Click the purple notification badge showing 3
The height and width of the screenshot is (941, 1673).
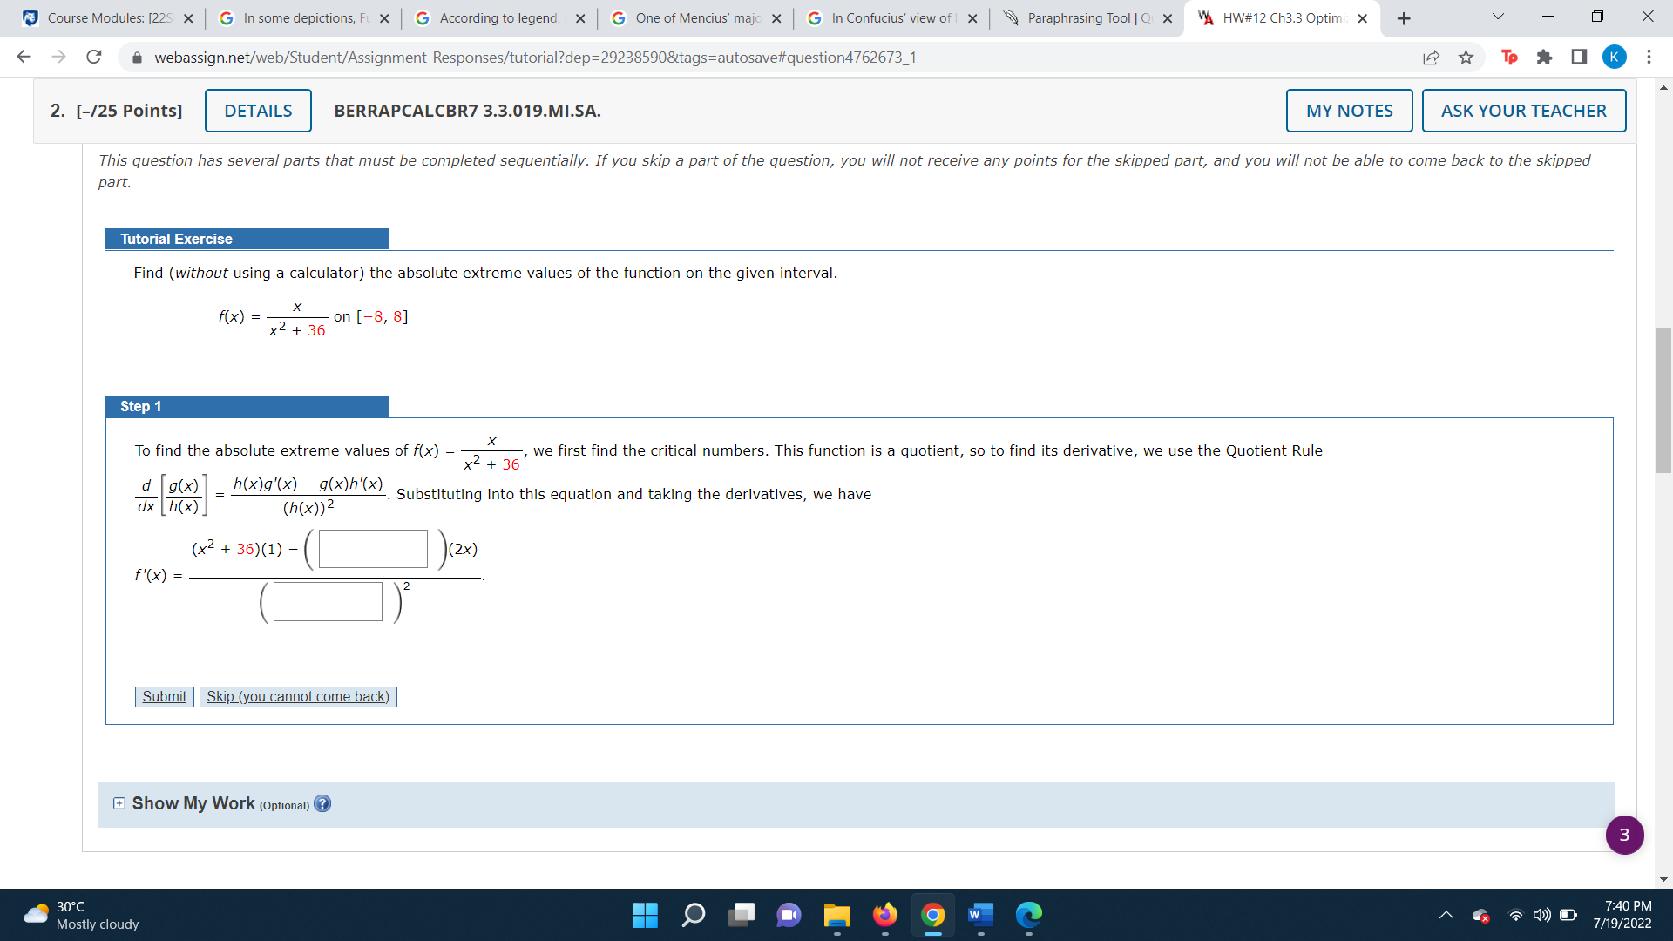pyautogui.click(x=1624, y=835)
